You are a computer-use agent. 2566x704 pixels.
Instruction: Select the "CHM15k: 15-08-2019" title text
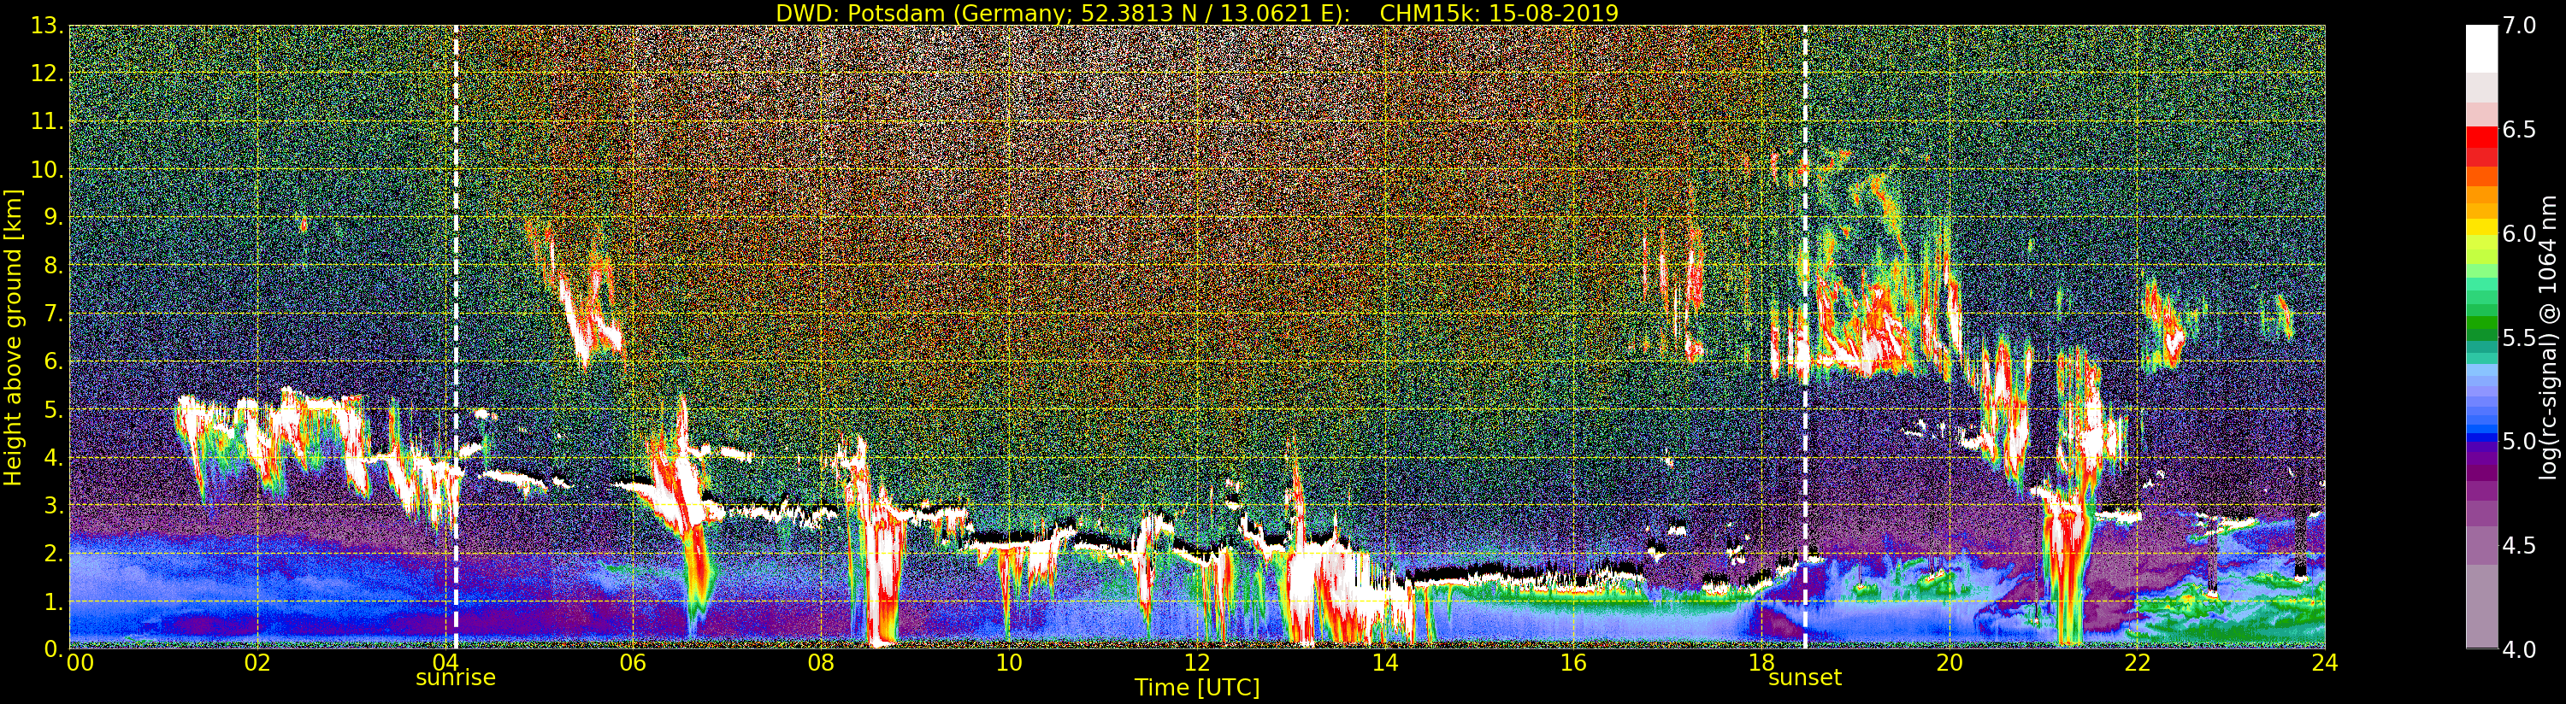pos(1499,13)
